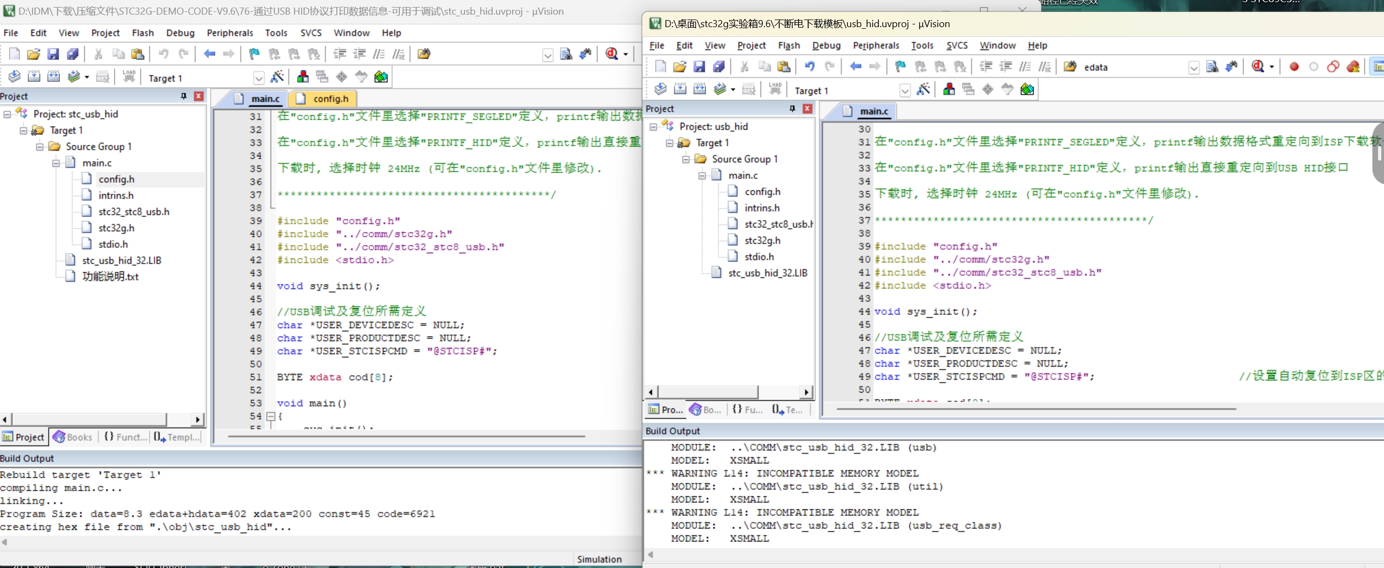Image resolution: width=1384 pixels, height=568 pixels.
Task: Click Open file icon in right window
Action: click(x=680, y=66)
